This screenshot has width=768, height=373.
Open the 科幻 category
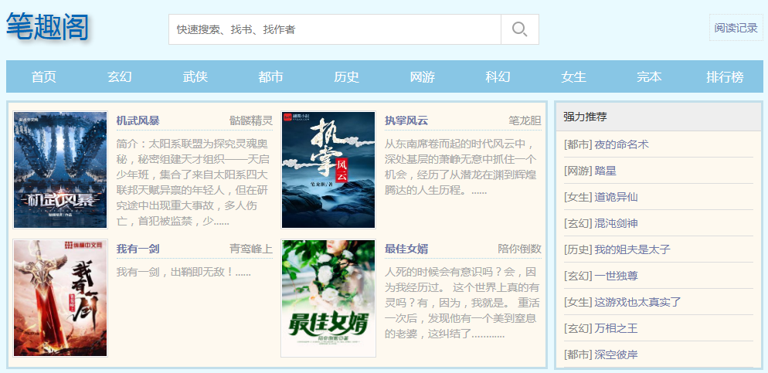coord(498,77)
